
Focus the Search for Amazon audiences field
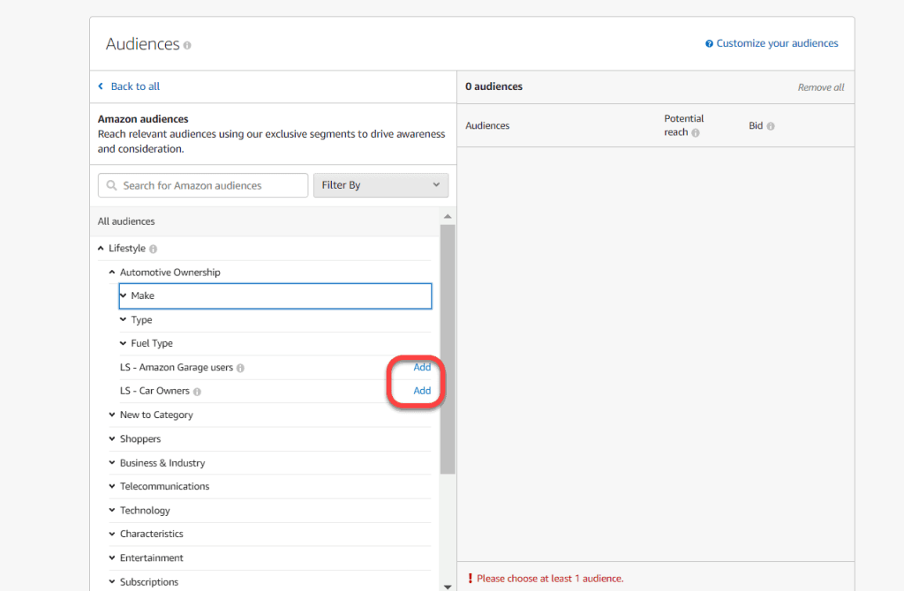click(x=212, y=185)
